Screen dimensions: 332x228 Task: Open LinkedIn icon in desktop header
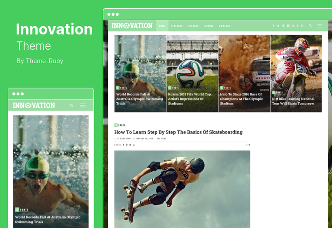click(293, 26)
